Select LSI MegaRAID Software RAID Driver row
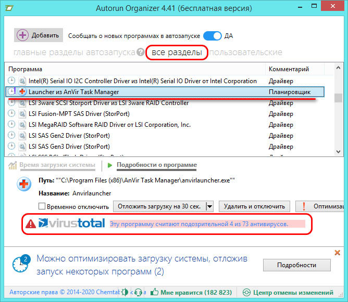Screen dimensions: 348x302 [165, 125]
